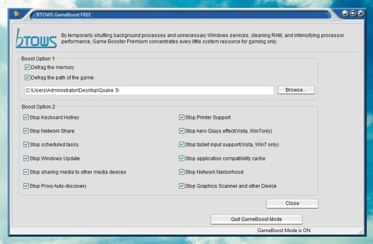
Task: Close window using title bar X
Action: point(361,14)
